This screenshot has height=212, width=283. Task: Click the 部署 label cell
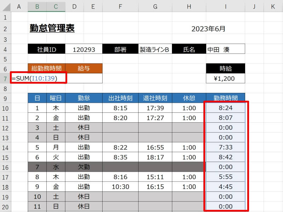[x=120, y=49]
